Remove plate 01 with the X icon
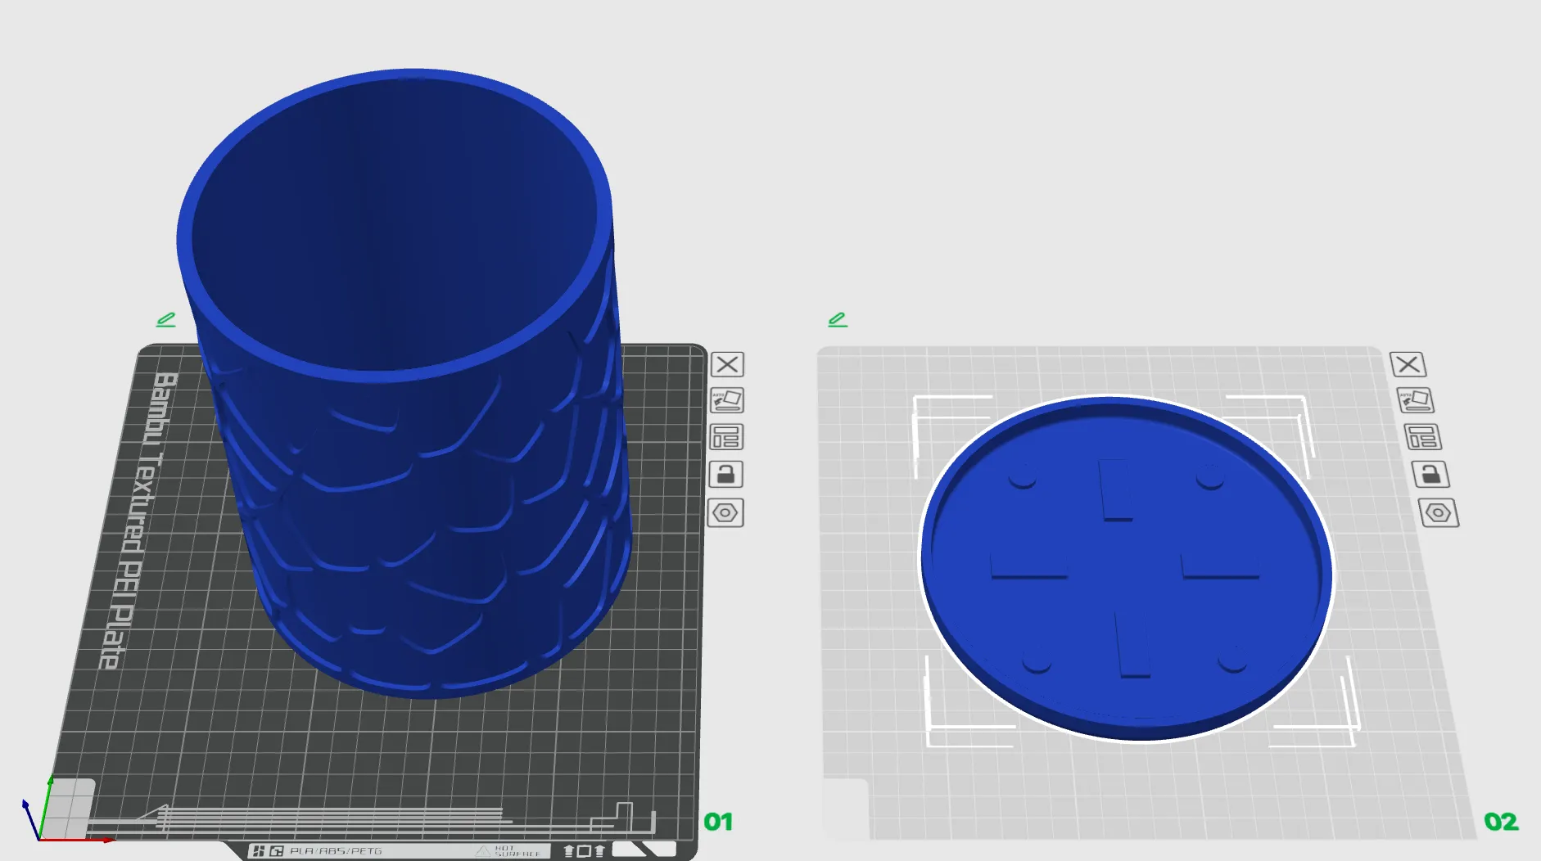Viewport: 1541px width, 861px height. 727,364
